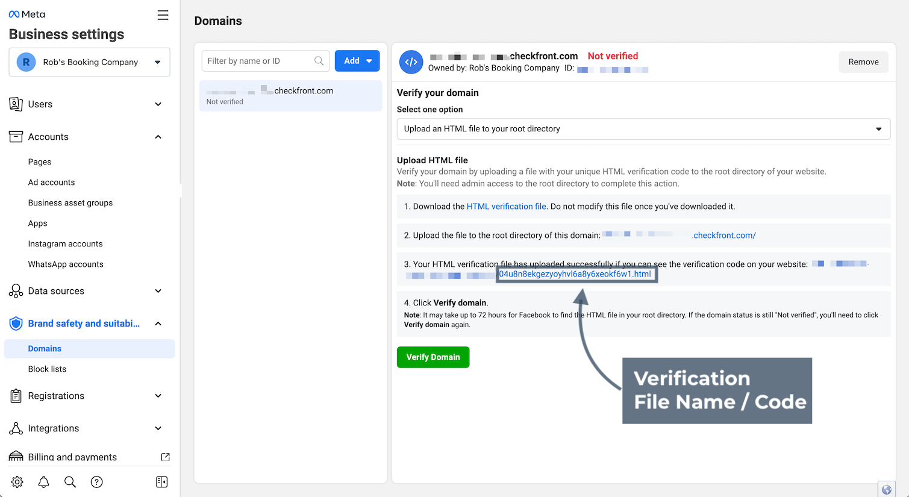Open the Users section icon
This screenshot has width=909, height=497.
pos(16,104)
